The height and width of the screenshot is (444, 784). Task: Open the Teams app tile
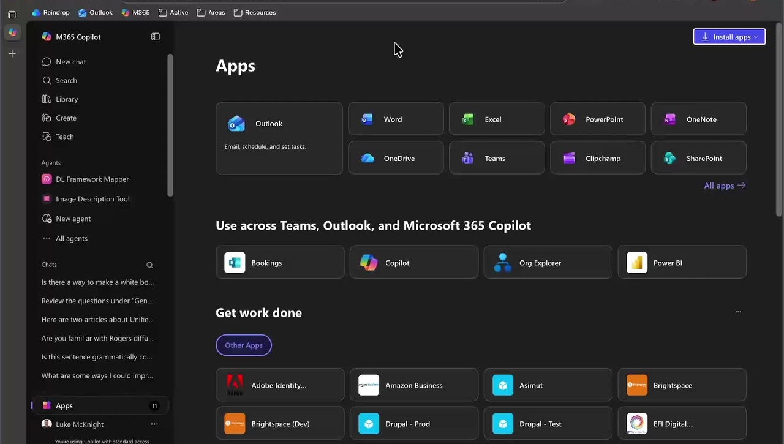coord(496,158)
